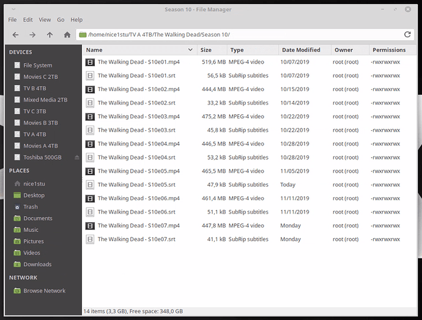Click the status bar item count text
Viewport: 422px width, 320px height.
click(x=133, y=311)
